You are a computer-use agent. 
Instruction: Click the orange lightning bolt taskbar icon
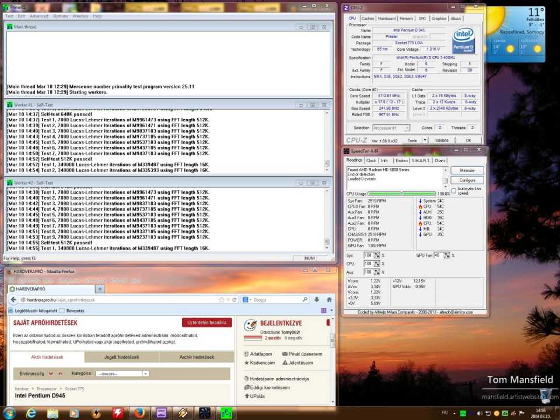tap(96, 413)
